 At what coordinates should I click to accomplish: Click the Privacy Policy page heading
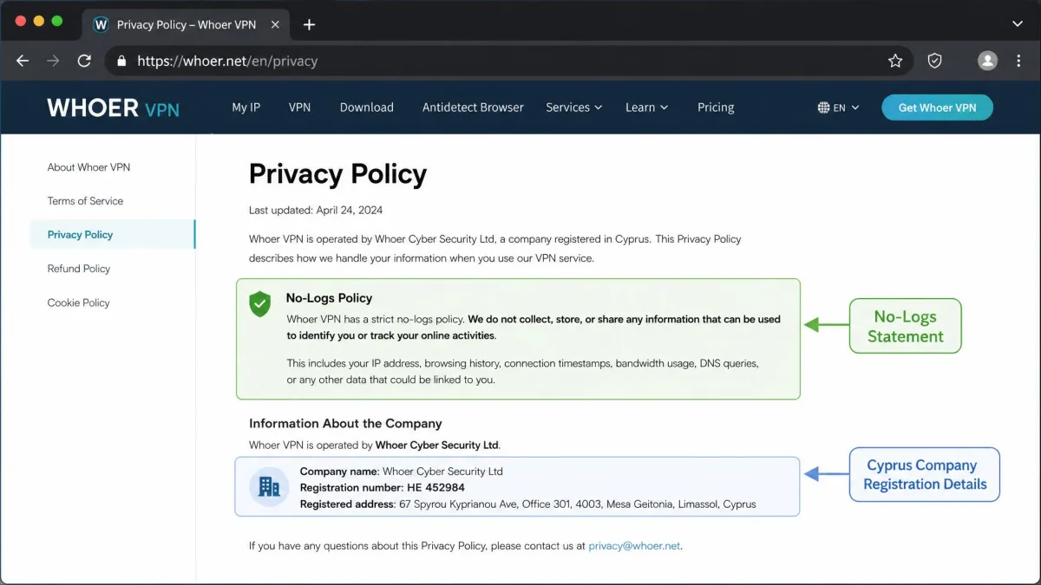337,174
